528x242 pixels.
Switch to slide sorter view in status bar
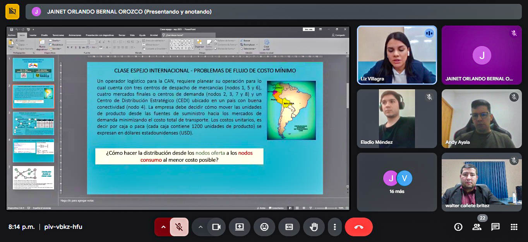pos(297,208)
